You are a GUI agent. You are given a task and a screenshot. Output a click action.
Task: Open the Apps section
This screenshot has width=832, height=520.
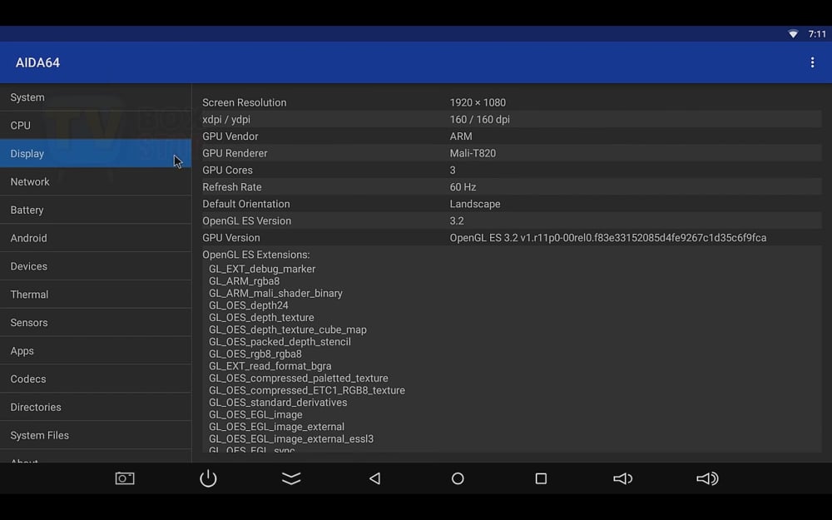[x=96, y=350]
